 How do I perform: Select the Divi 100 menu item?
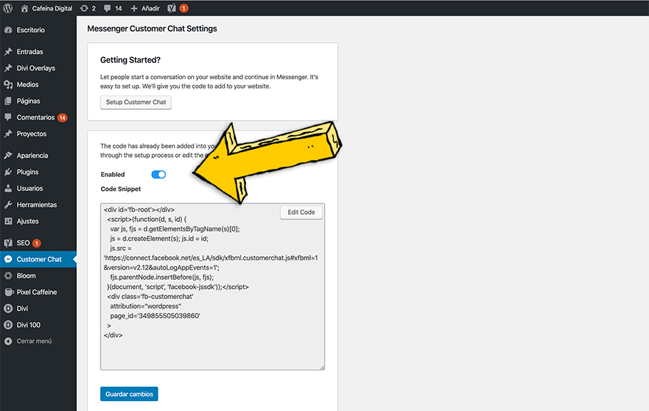30,324
